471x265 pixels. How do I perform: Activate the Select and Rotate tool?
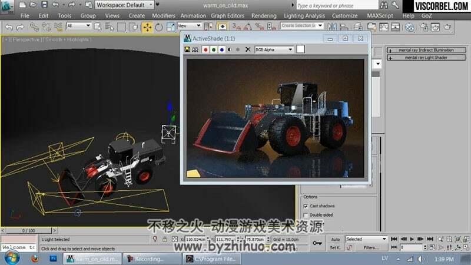click(159, 27)
